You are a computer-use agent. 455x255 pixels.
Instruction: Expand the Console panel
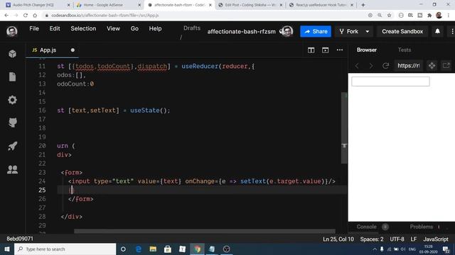click(367, 227)
